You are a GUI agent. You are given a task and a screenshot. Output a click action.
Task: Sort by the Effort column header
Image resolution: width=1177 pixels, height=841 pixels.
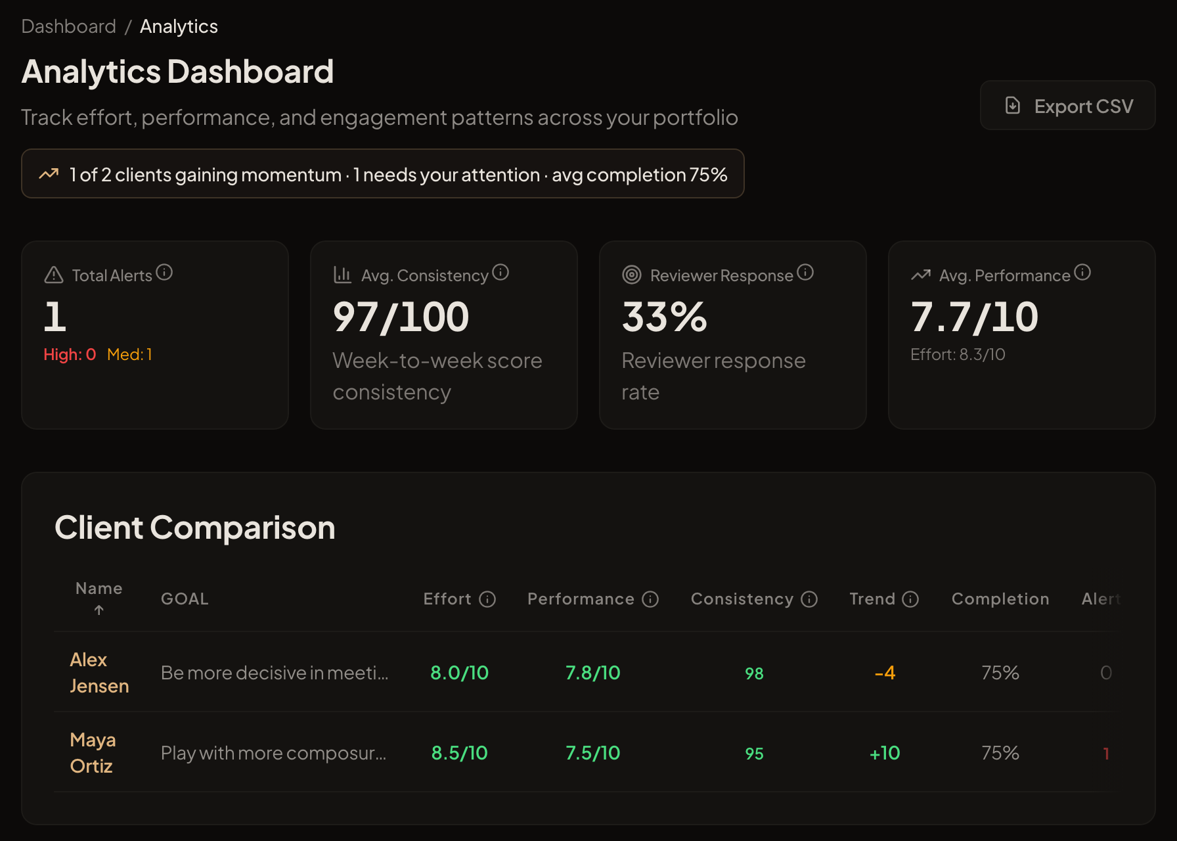click(447, 599)
